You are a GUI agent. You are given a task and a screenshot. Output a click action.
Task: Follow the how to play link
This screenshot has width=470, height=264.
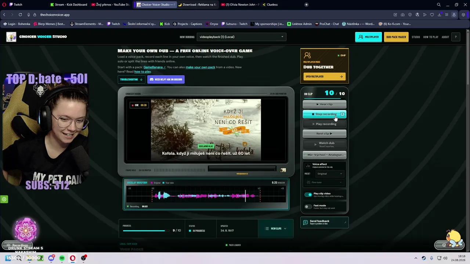(142, 71)
